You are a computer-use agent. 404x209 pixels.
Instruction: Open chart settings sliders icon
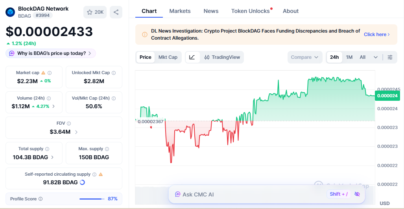[390, 57]
